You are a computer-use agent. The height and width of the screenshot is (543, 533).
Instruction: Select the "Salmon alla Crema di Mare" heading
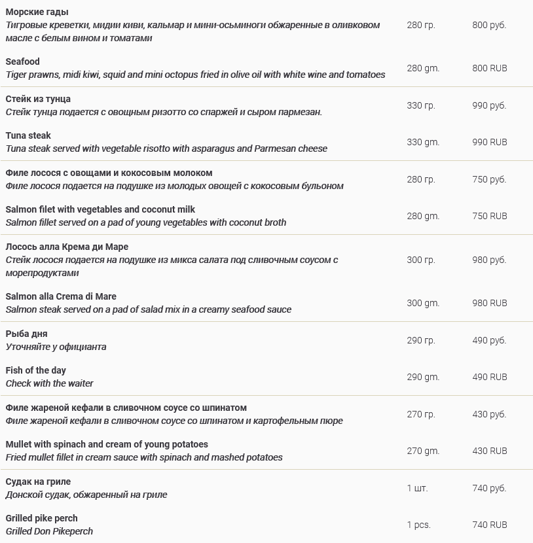pos(61,296)
